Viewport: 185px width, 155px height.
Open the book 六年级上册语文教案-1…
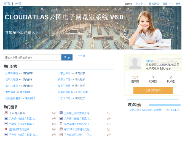coord(78,119)
